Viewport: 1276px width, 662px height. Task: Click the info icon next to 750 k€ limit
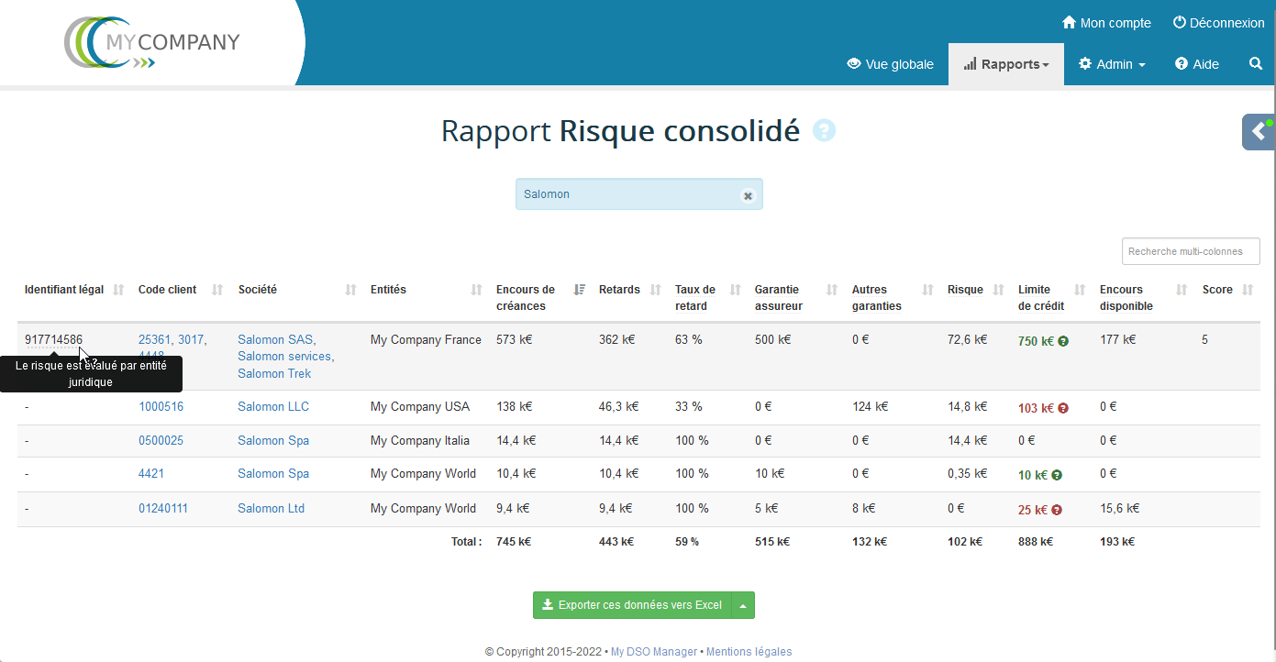pos(1063,341)
